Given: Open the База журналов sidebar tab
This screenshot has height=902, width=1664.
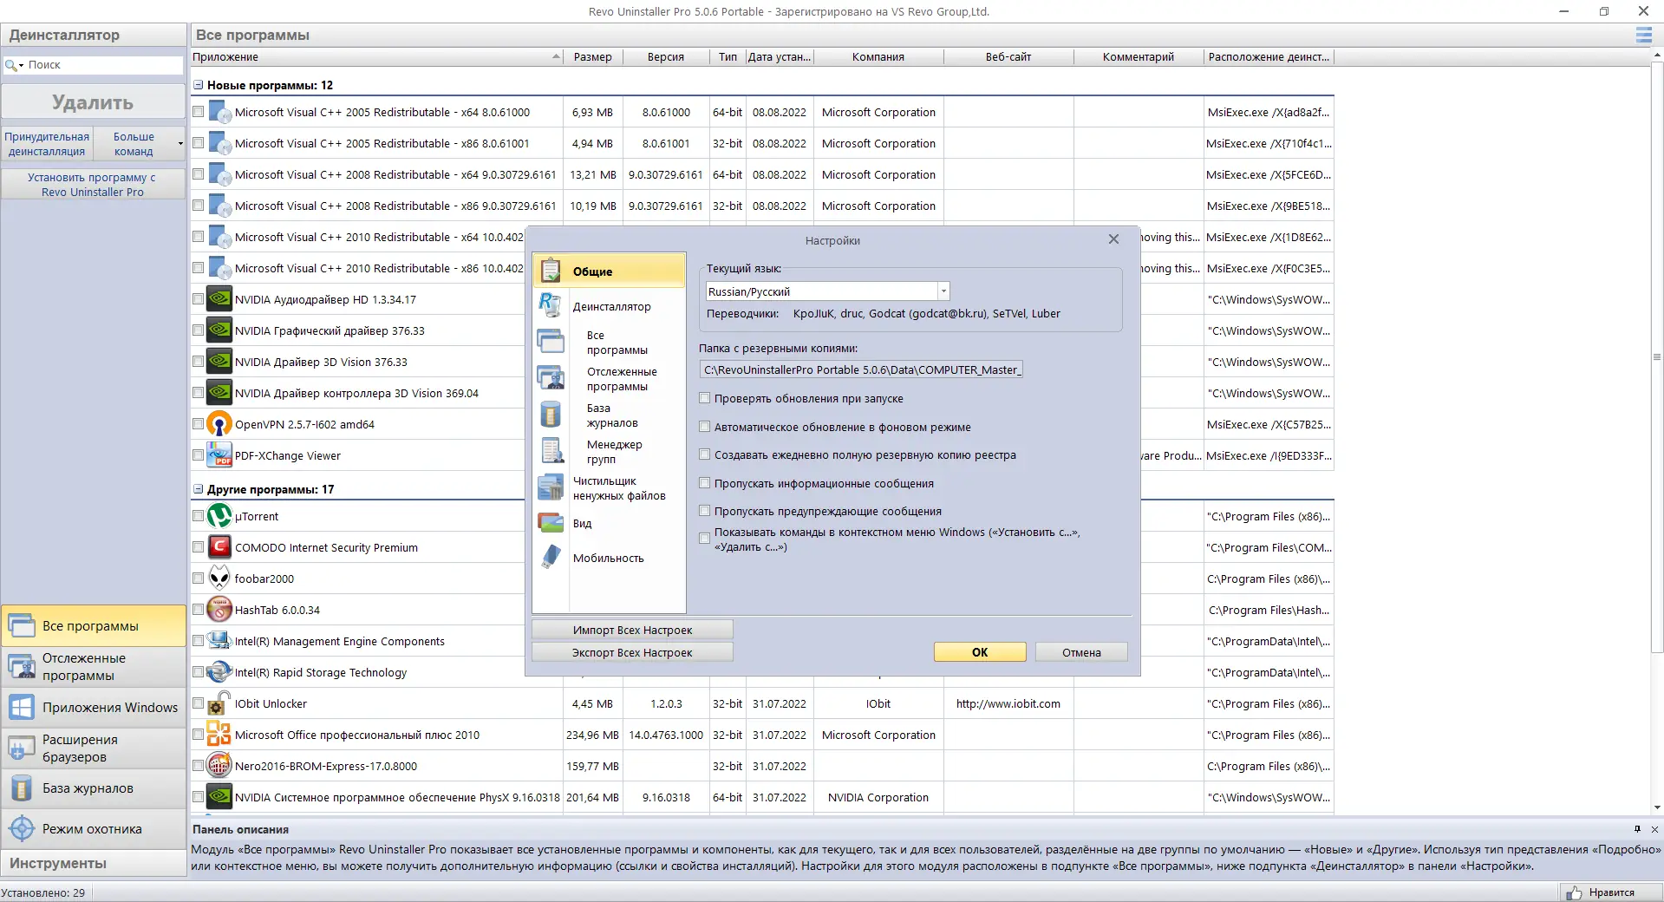Looking at the screenshot, I should point(94,788).
